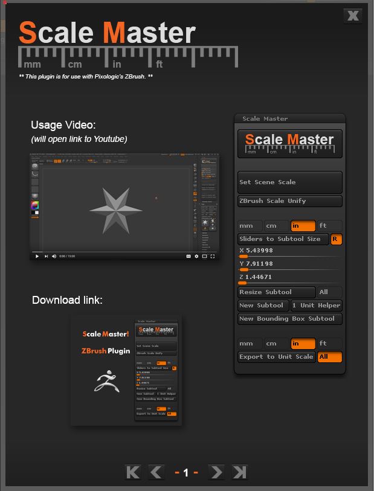
Task: Toggle All next to Export to Unit Scale
Action: coord(330,356)
